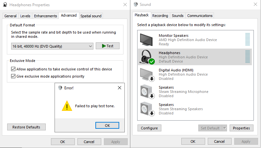
Task: Select the 'Headphones' device name text
Action: (x=170, y=53)
